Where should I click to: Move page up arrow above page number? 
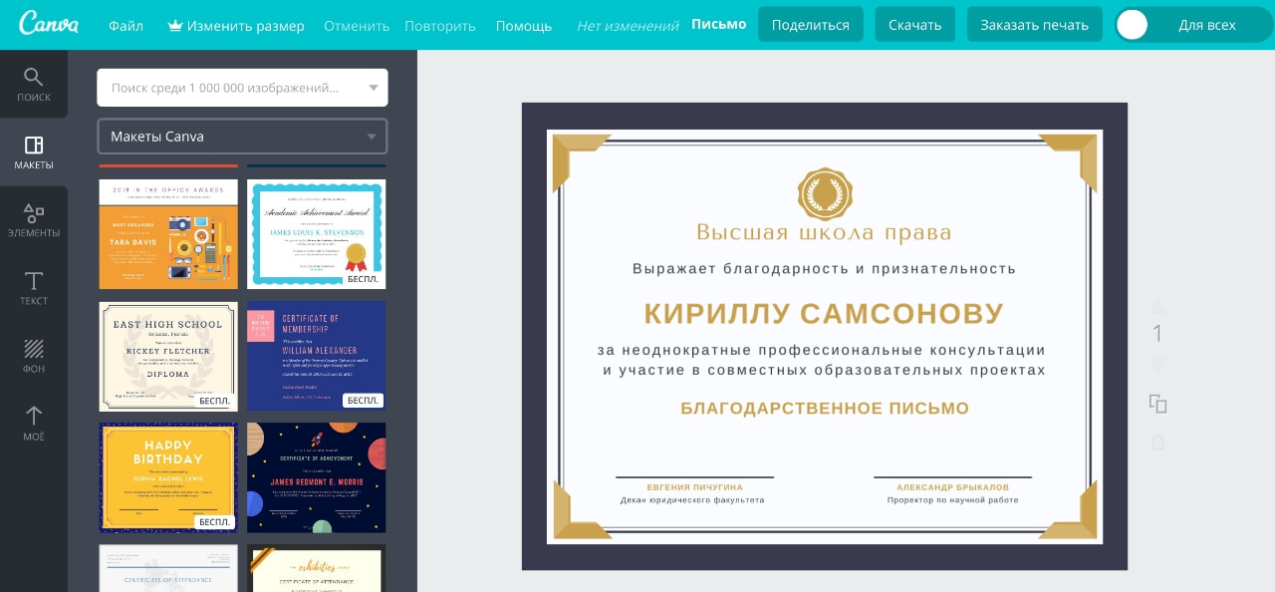click(1157, 307)
